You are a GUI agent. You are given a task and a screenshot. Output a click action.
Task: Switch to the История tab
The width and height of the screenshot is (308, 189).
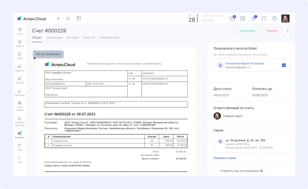[73, 37]
